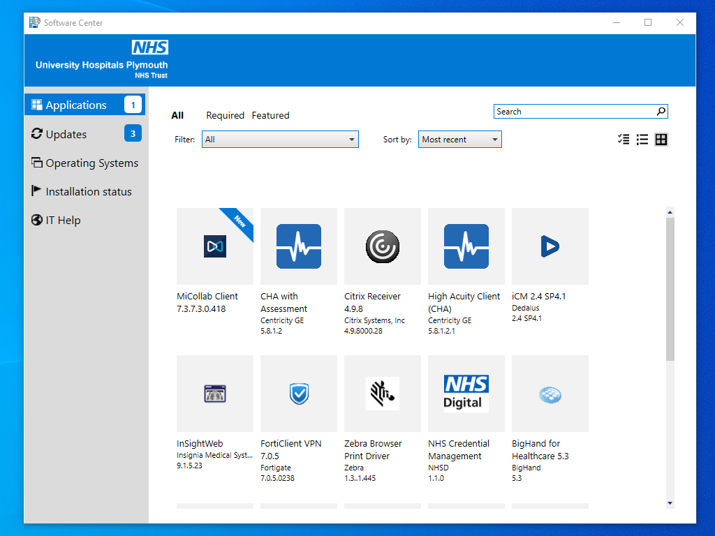Open the CHA with Assessment heartbeat icon
The image size is (715, 536).
tap(299, 246)
